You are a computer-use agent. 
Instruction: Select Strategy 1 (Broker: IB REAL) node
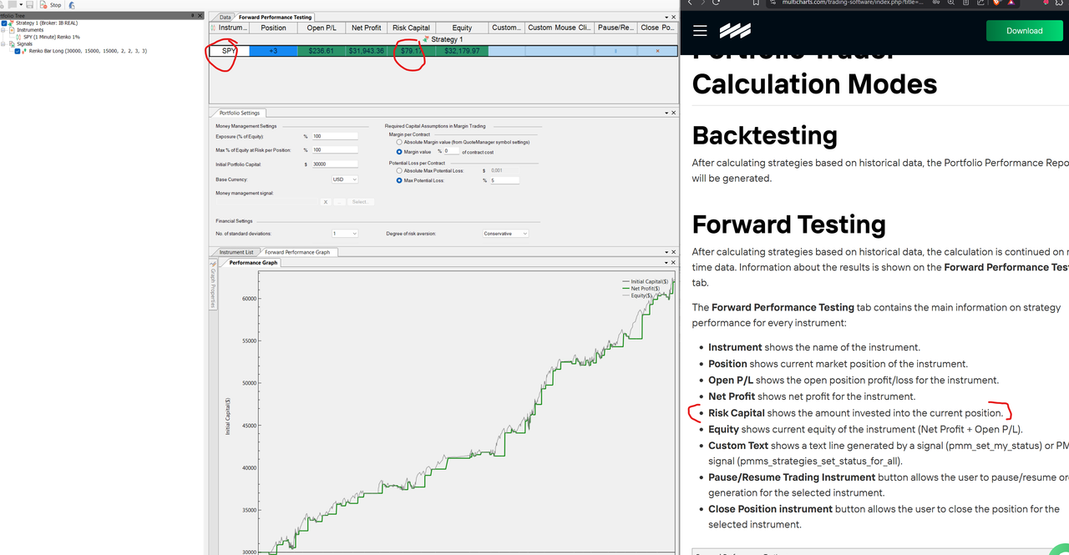[x=47, y=23]
